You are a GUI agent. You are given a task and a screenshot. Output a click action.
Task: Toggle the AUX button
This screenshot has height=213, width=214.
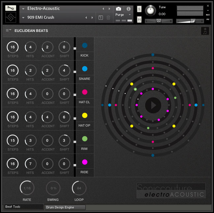point(208,15)
